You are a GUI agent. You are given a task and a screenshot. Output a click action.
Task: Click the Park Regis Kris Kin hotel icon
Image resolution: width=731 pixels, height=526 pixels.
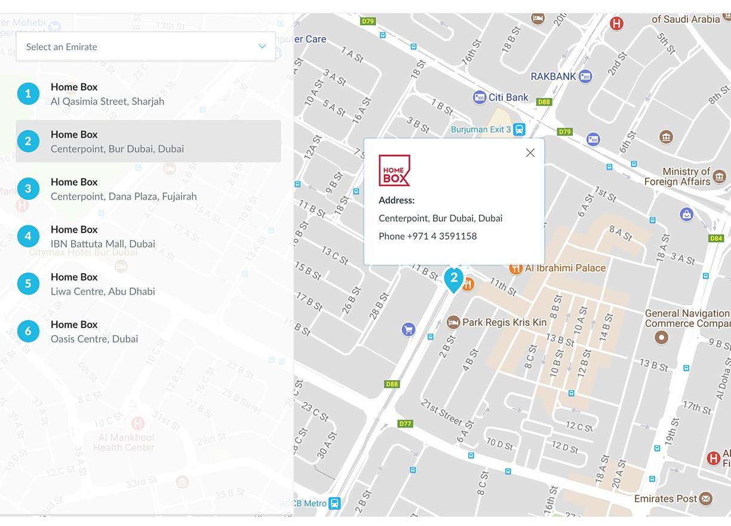point(453,322)
